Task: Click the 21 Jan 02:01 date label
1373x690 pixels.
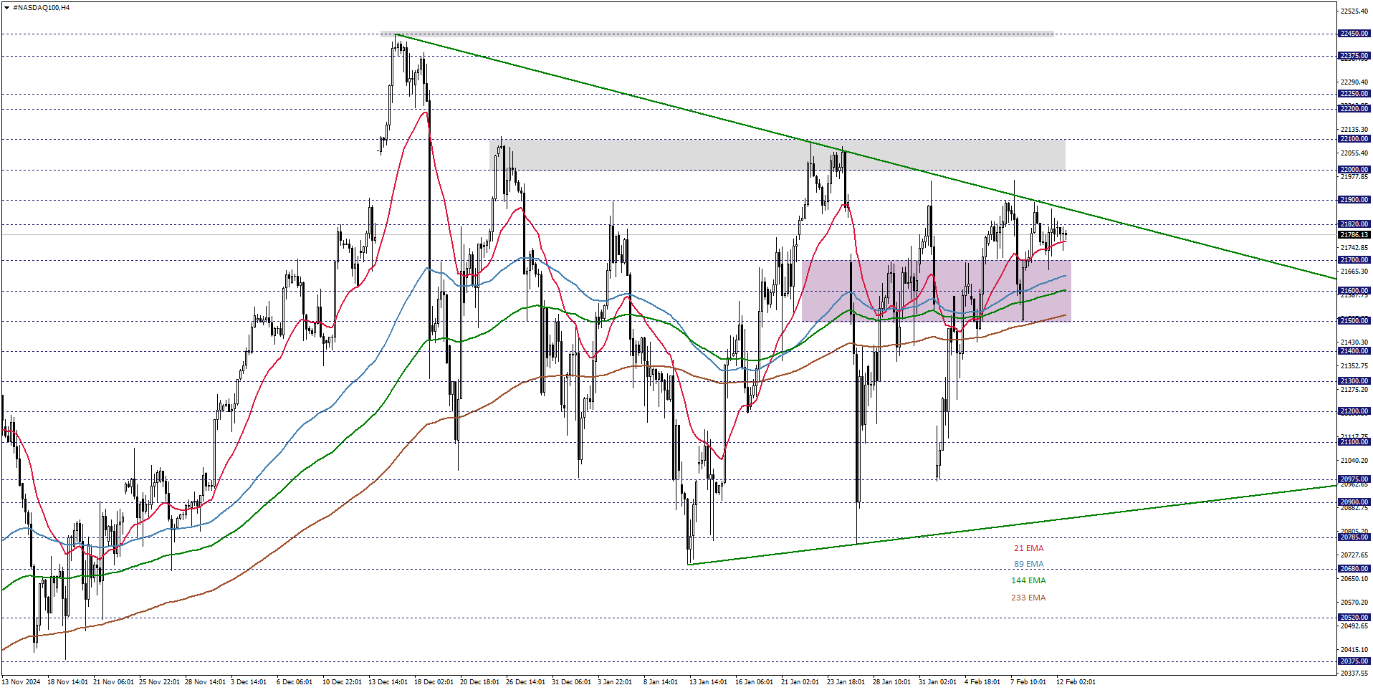Action: point(801,682)
